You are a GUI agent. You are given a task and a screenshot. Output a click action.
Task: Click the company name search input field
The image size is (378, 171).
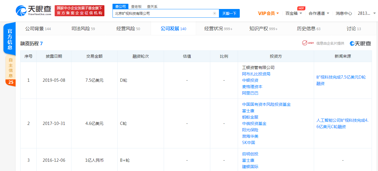click(x=162, y=13)
